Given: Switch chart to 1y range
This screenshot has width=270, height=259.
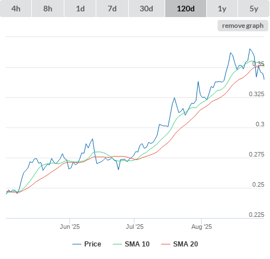Looking at the screenshot, I should (x=222, y=9).
